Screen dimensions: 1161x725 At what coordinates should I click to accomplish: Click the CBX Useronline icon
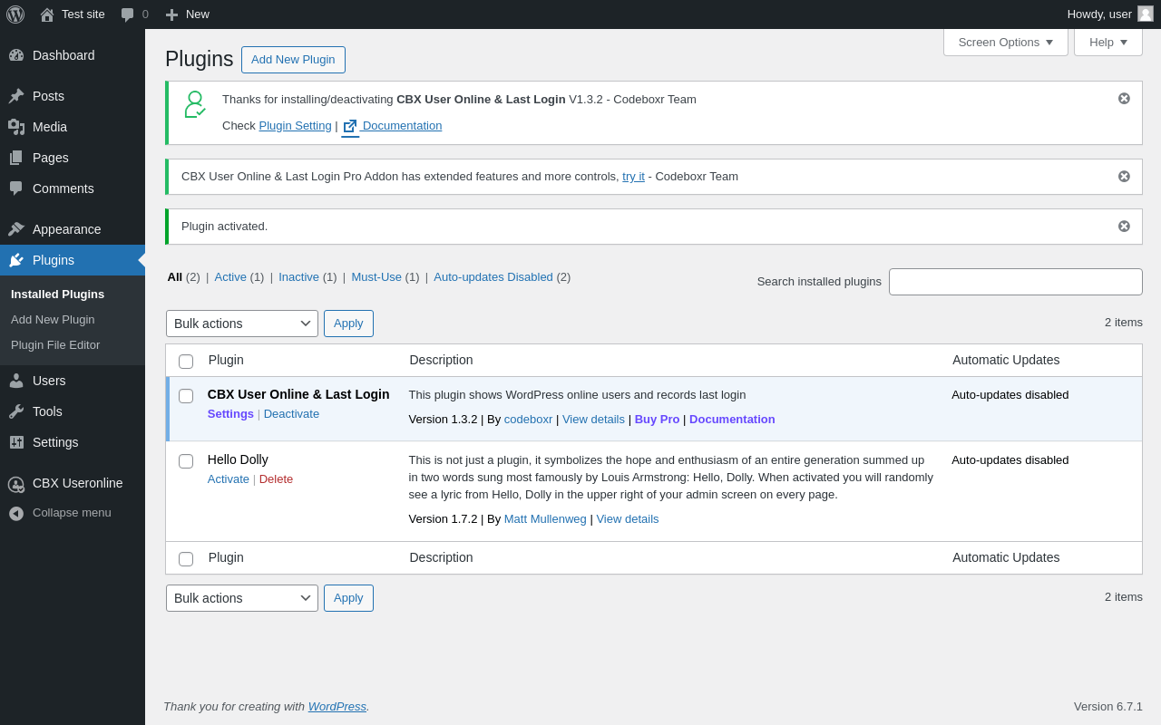pos(16,484)
